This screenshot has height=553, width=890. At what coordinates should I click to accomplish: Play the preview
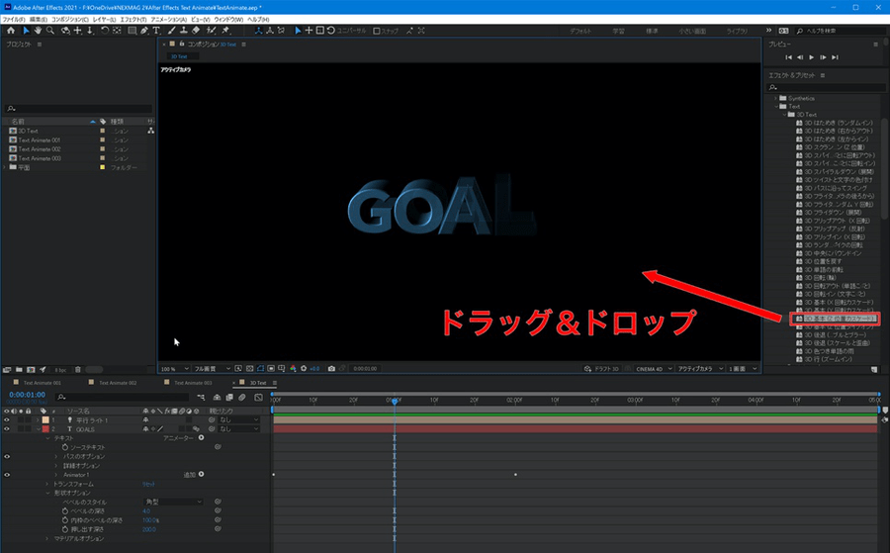(811, 57)
